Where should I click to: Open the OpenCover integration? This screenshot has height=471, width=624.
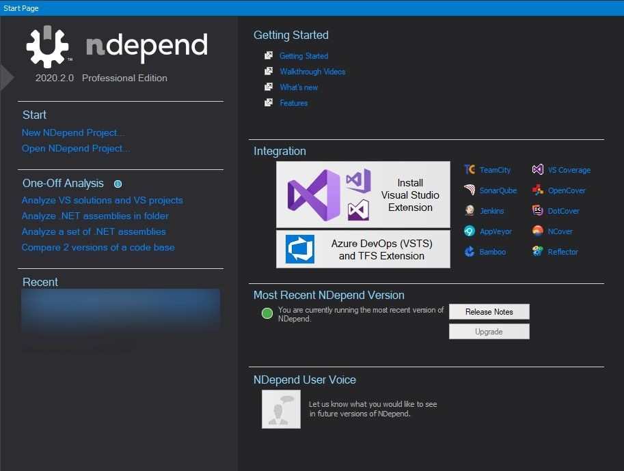pos(539,190)
